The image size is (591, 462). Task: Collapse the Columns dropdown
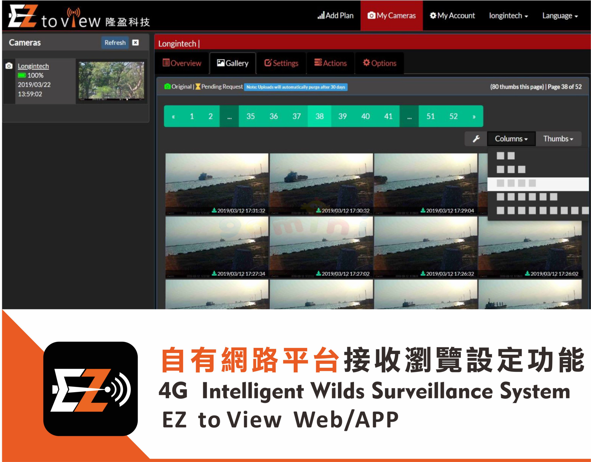click(511, 139)
